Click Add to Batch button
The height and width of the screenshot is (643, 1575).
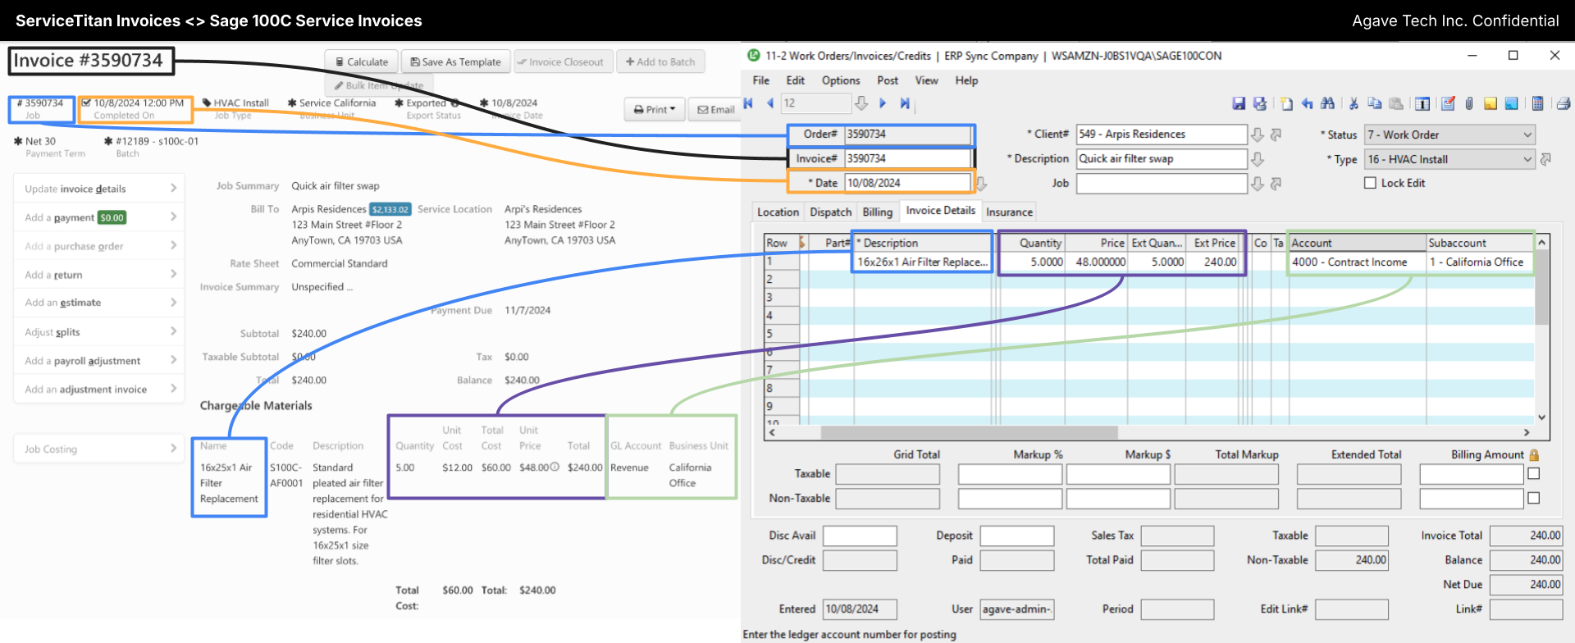[660, 62]
